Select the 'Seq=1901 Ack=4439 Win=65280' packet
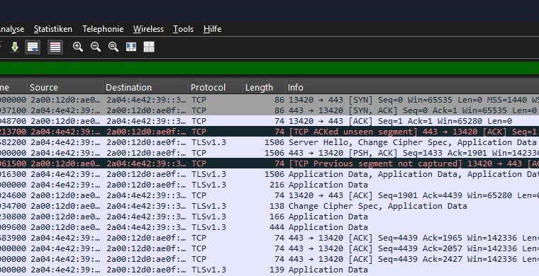 [269, 195]
